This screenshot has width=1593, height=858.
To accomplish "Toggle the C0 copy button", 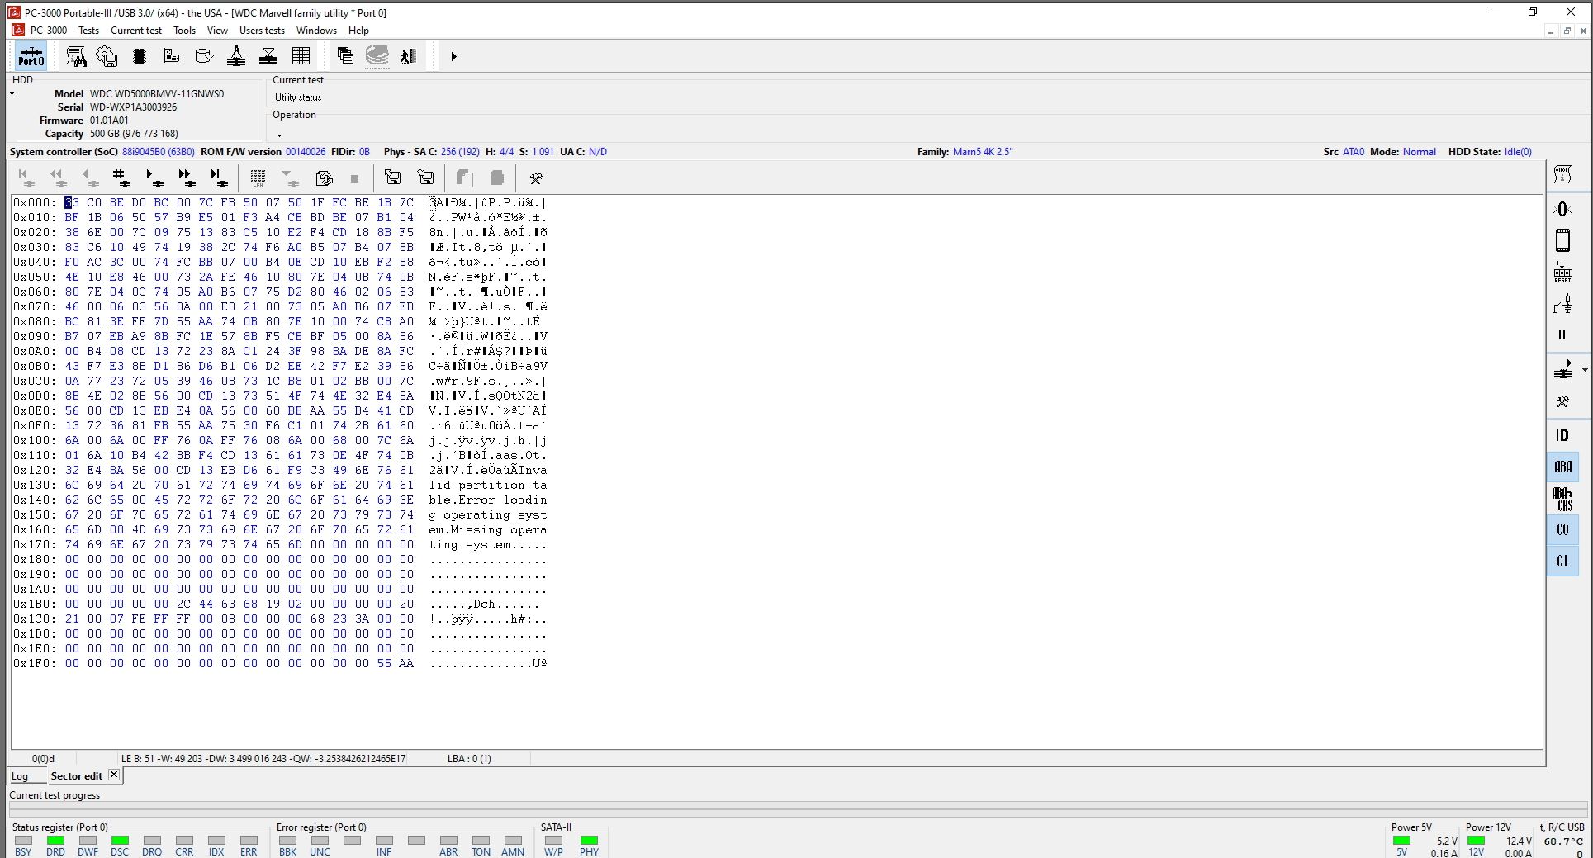I will pyautogui.click(x=1562, y=530).
